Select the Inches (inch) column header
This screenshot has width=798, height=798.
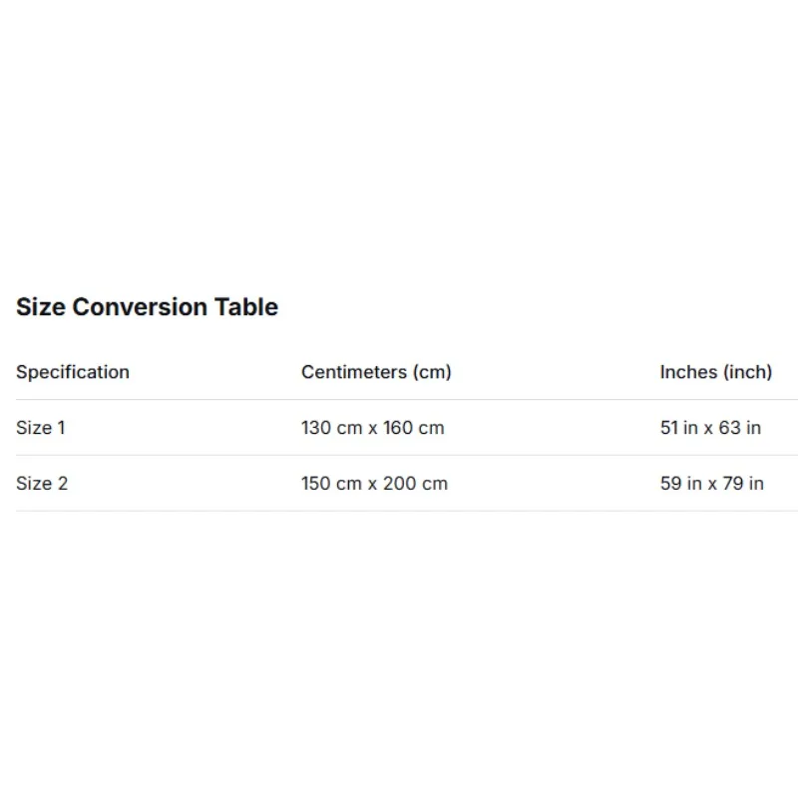click(715, 372)
